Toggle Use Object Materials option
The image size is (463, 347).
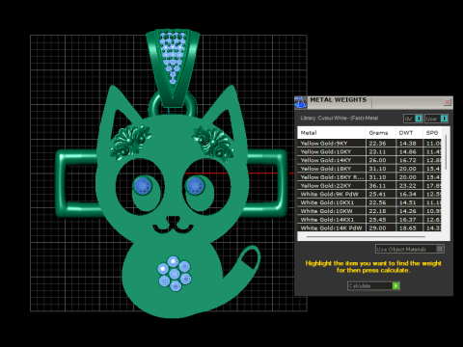[410, 249]
